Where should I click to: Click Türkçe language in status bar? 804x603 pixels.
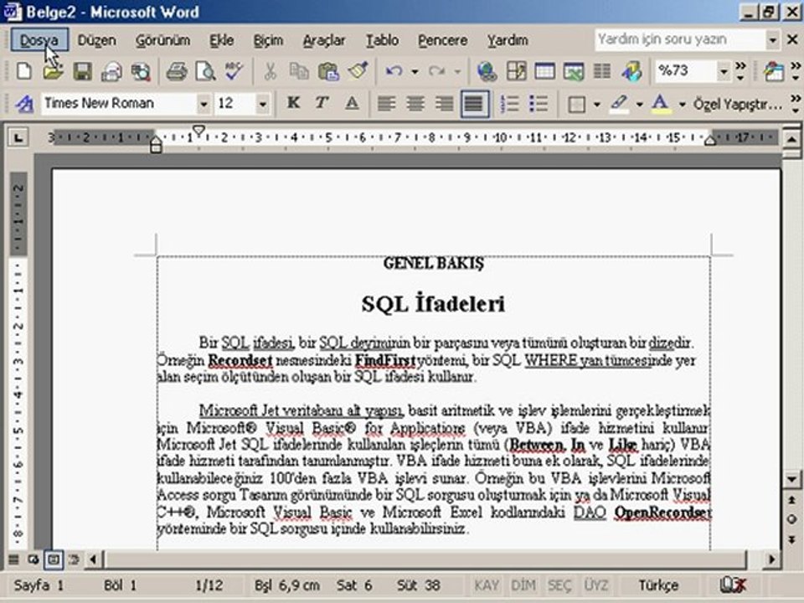[658, 585]
